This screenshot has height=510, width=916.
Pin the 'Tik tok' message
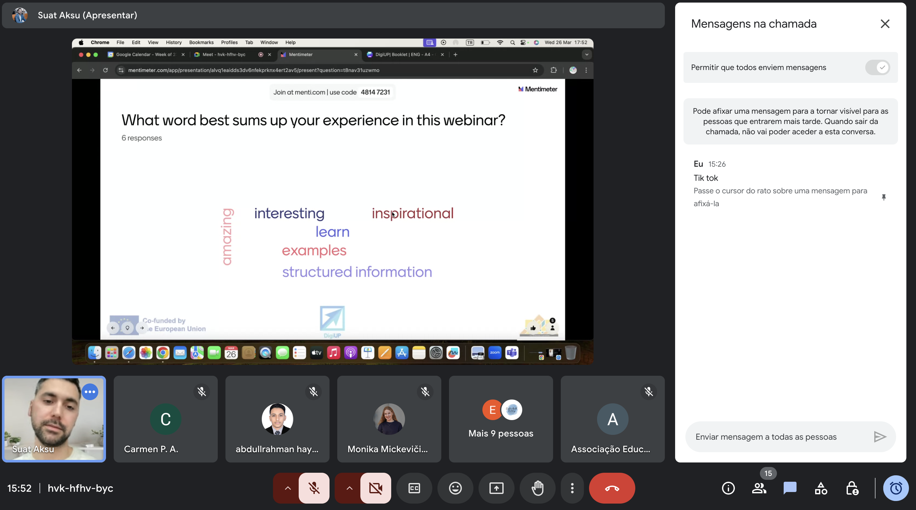coord(884,197)
